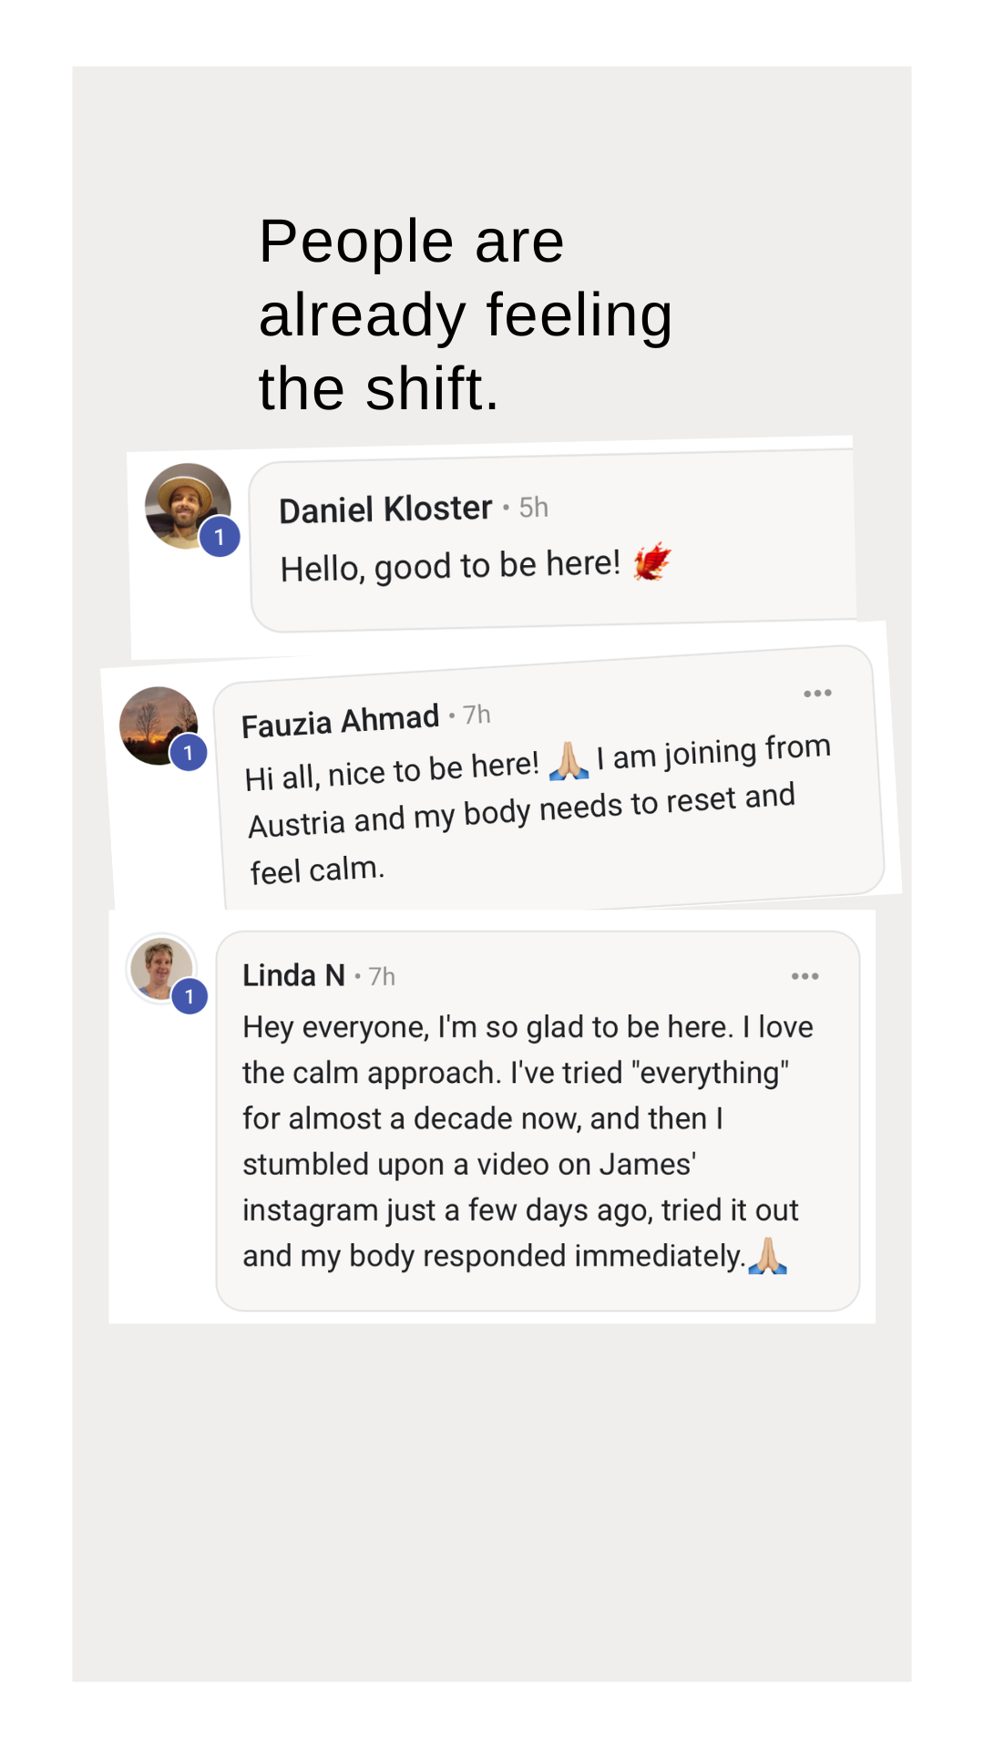Click the Daniel Kloster name link
Screen dimensions: 984x1750
(x=385, y=510)
